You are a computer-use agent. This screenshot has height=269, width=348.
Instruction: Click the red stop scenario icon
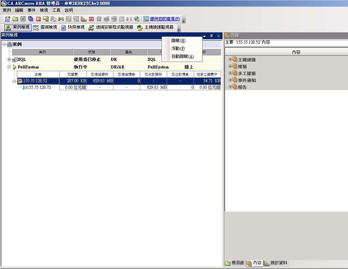(x=38, y=19)
